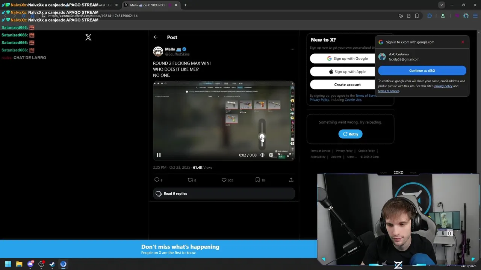Open the browser main menu
The width and height of the screenshot is (481, 270).
tap(475, 16)
